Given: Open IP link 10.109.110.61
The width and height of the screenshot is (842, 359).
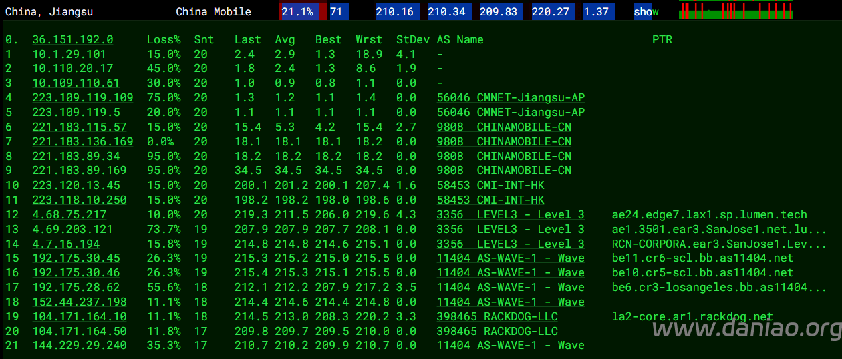Looking at the screenshot, I should (x=76, y=83).
